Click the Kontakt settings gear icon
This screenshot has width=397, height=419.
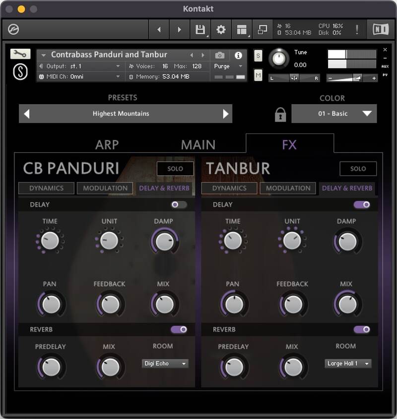coord(221,29)
